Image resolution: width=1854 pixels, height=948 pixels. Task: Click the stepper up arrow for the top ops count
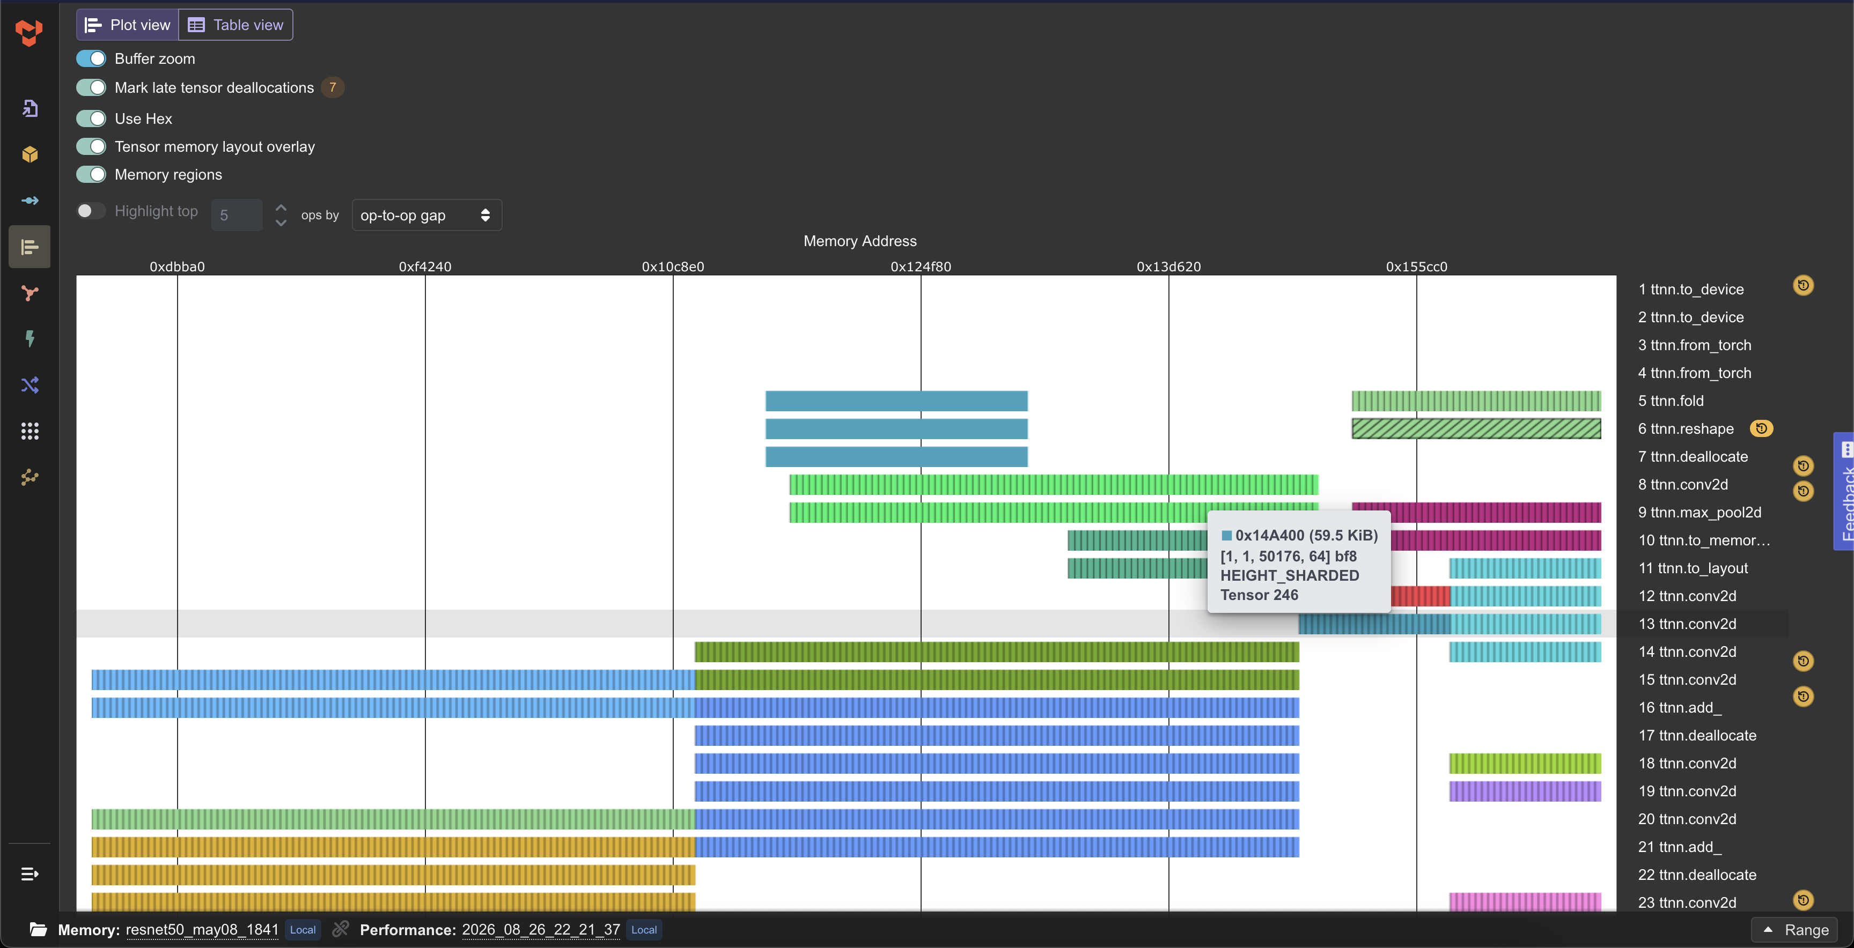tap(281, 207)
